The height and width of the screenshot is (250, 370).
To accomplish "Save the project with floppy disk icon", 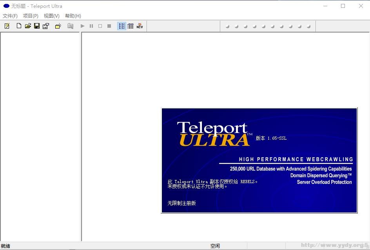I will [37, 26].
